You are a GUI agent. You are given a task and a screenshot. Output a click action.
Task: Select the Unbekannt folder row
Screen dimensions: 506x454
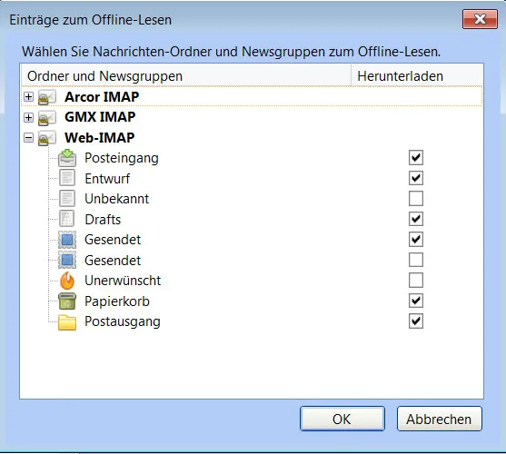coord(252,199)
